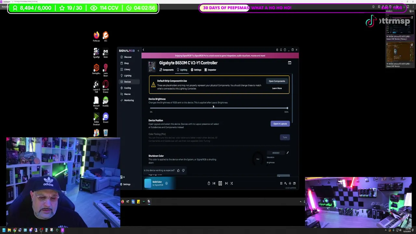The width and height of the screenshot is (416, 234).
Task: Click the Hue dial for Shutdown Color
Action: click(257, 159)
